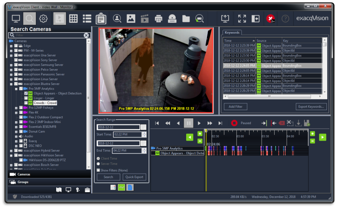The width and height of the screenshot is (337, 208).
Task: Collapse the Pro 5MP Analytics tree node
Action: pos(16,89)
